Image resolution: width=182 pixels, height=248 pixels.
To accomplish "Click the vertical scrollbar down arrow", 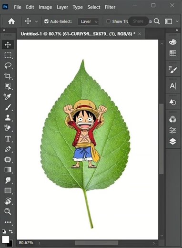I will (x=162, y=236).
